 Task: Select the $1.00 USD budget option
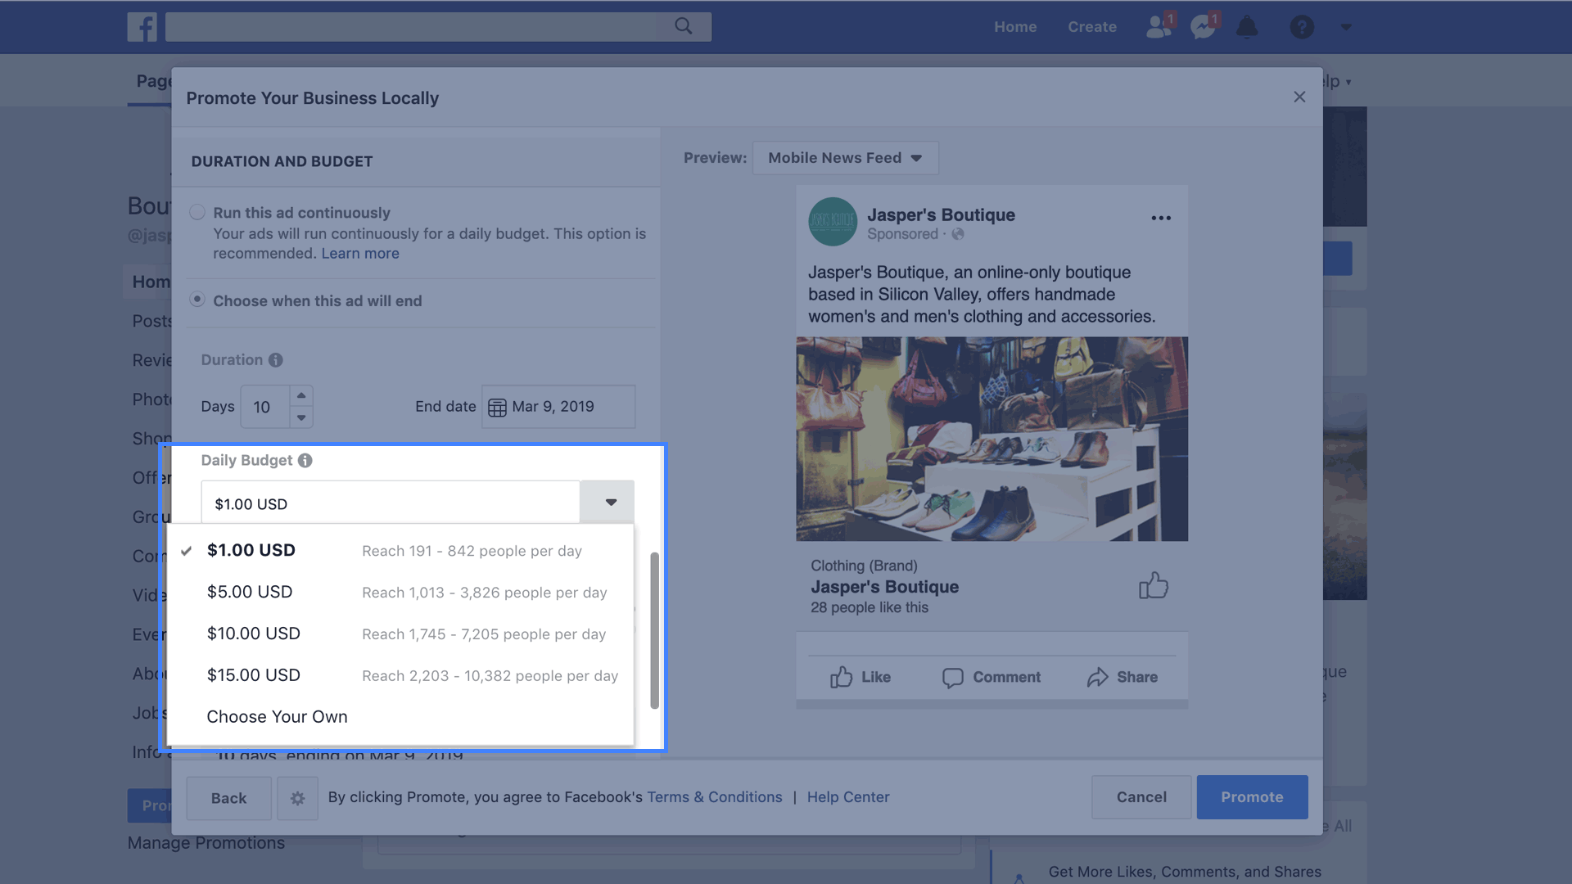[400, 551]
